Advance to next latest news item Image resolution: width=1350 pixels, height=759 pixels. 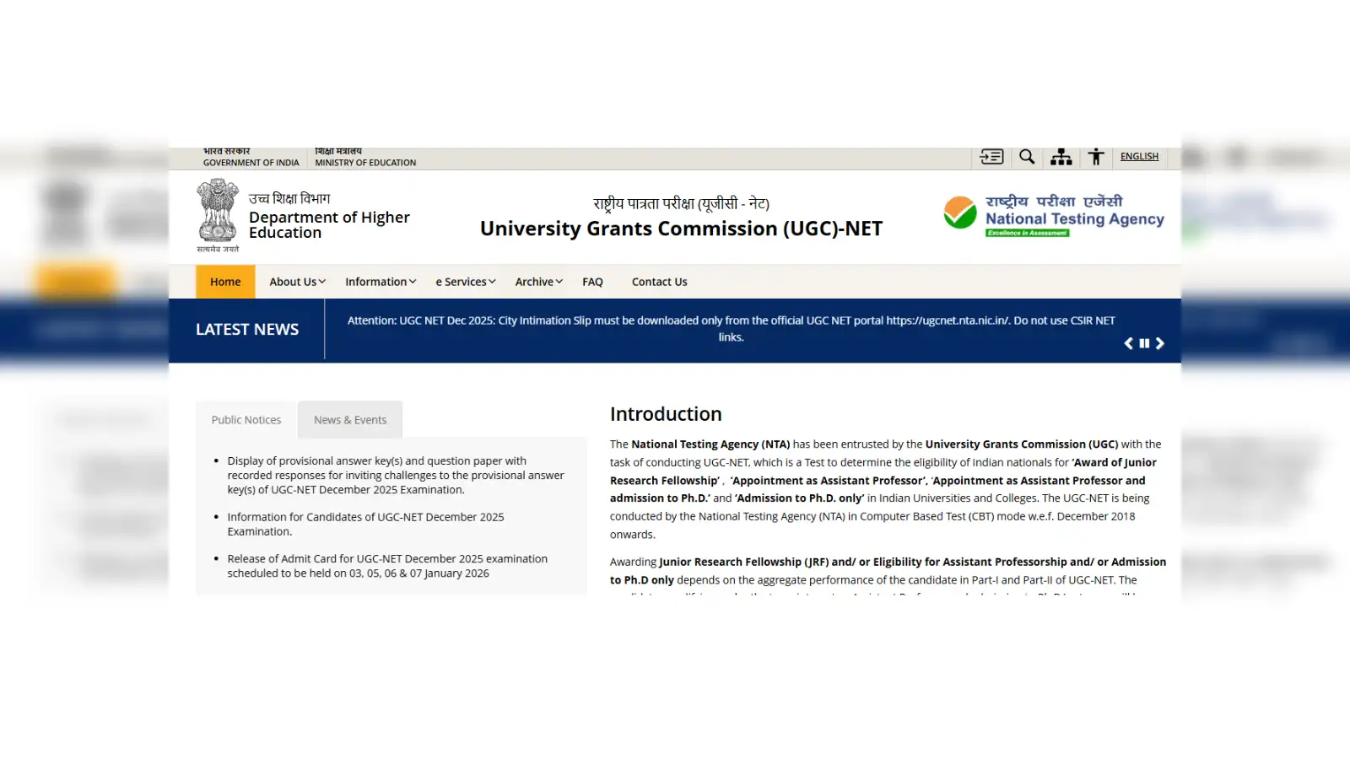(1160, 343)
